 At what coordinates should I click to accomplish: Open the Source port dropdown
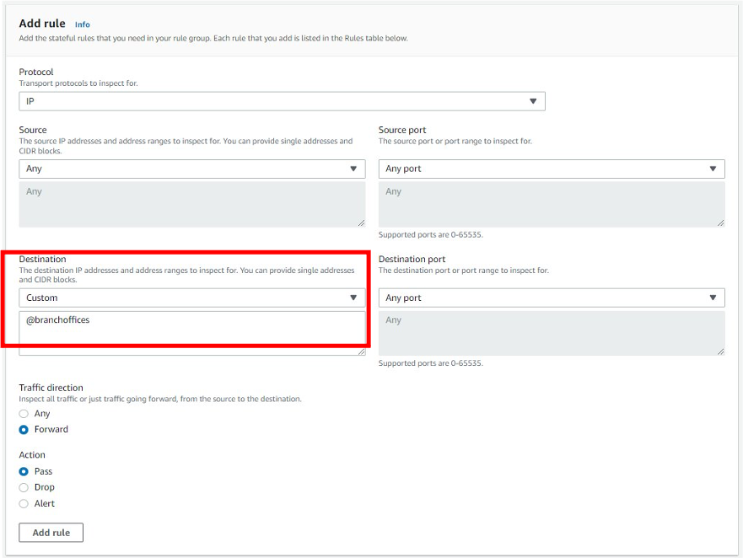coord(552,169)
